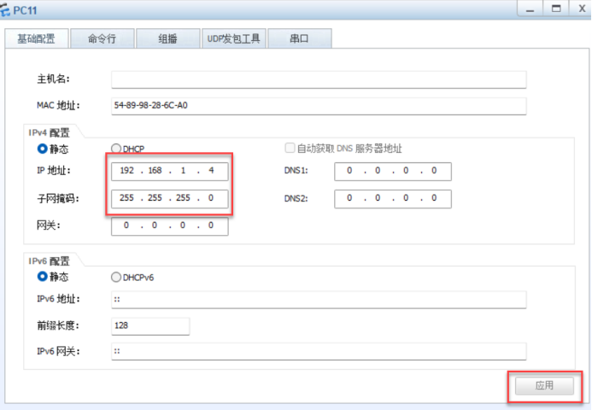
Task: Open the UDP发包工具 tab
Action: click(234, 39)
